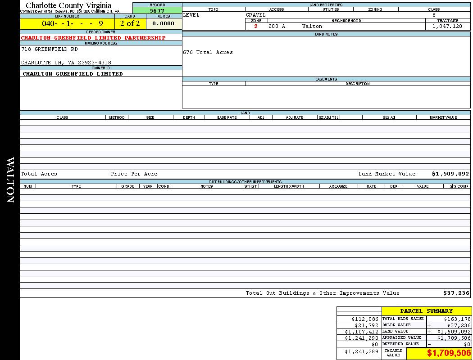Click the large red taxable value amount
The height and width of the screenshot is (360, 473).
point(449,353)
